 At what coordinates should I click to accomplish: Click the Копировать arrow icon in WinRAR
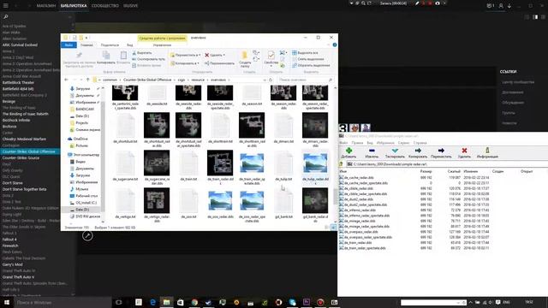click(418, 151)
